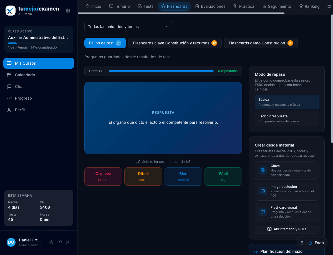Open the notifications bell icon
The height and width of the screenshot is (255, 333).
[x=60, y=242]
